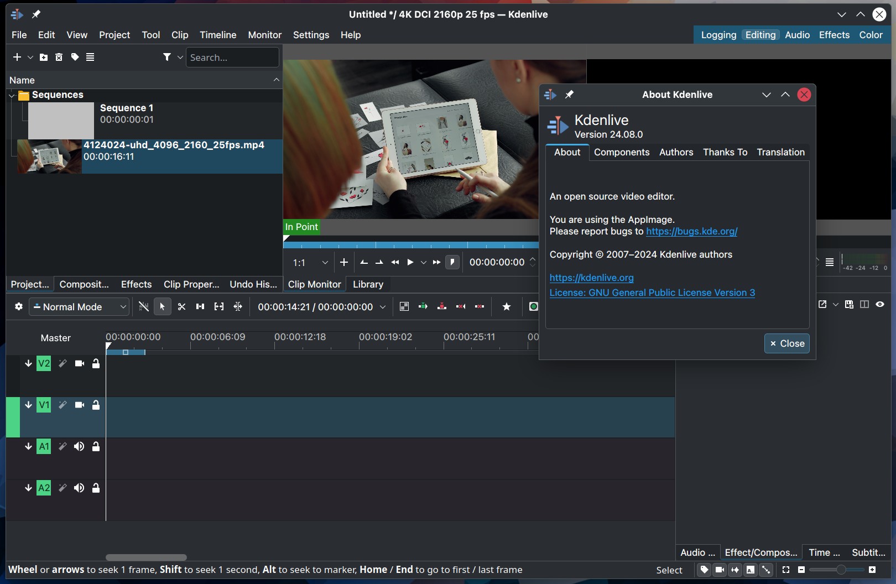Open the kdenlive.org website link
This screenshot has width=896, height=584.
coord(592,278)
